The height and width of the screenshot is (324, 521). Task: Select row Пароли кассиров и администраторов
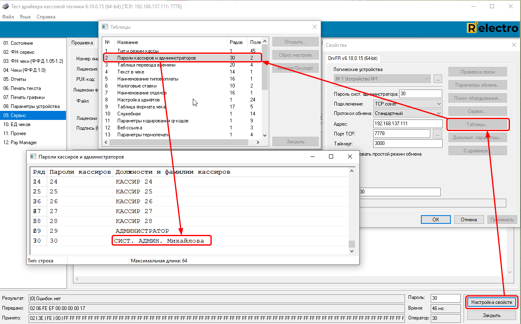coord(156,58)
